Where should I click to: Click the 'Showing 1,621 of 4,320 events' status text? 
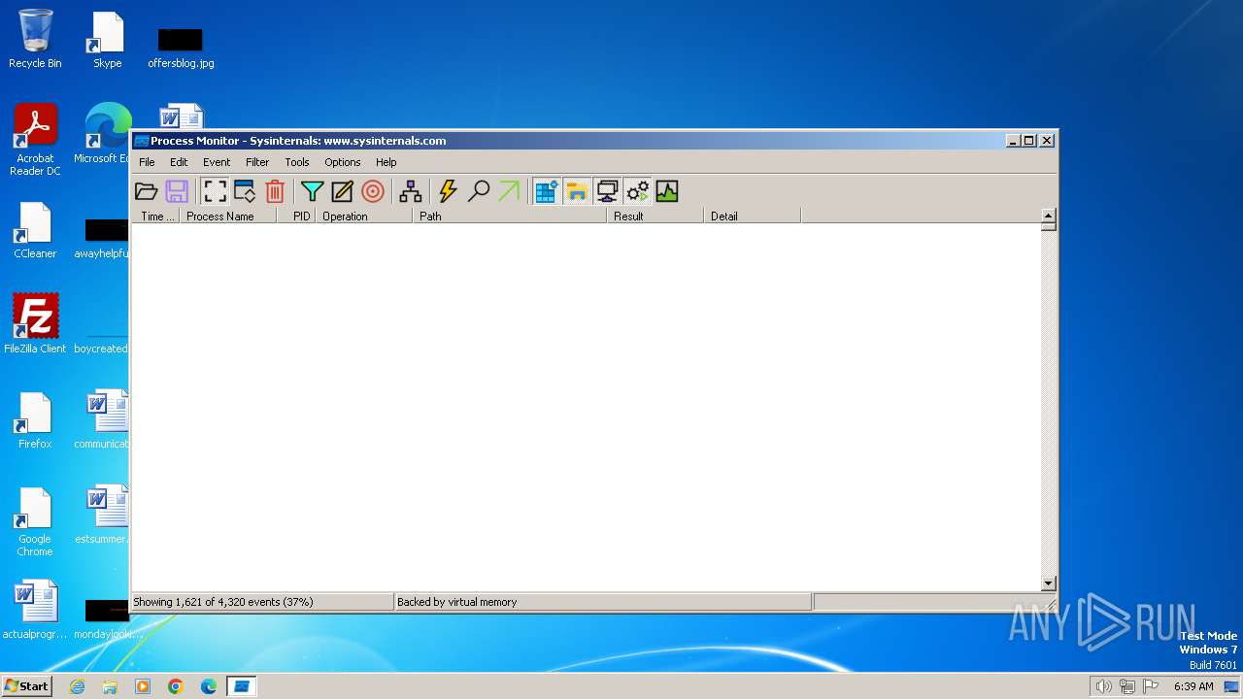point(223,602)
